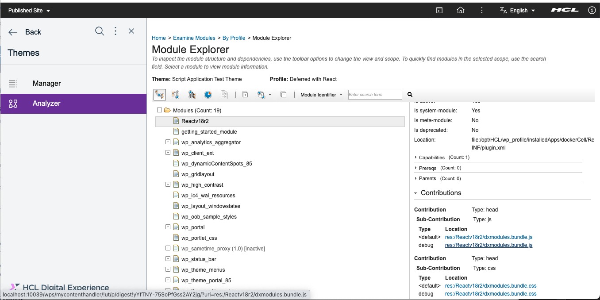Expand the wp_analytics_aggregator tree node

168,142
